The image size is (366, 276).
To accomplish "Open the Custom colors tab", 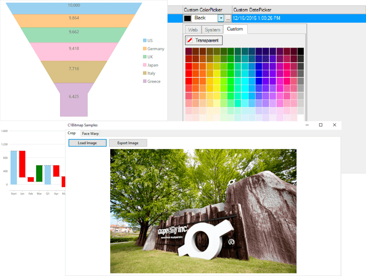I will [235, 29].
